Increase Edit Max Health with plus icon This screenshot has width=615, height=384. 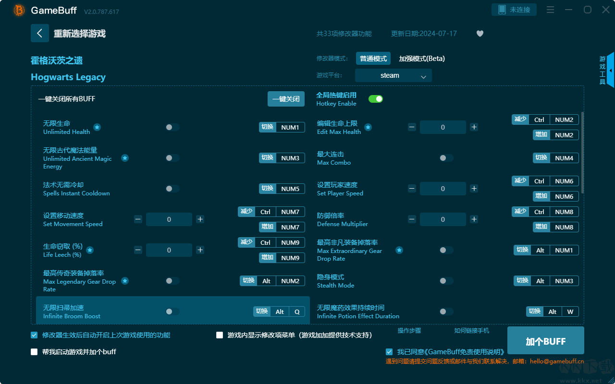click(x=474, y=127)
